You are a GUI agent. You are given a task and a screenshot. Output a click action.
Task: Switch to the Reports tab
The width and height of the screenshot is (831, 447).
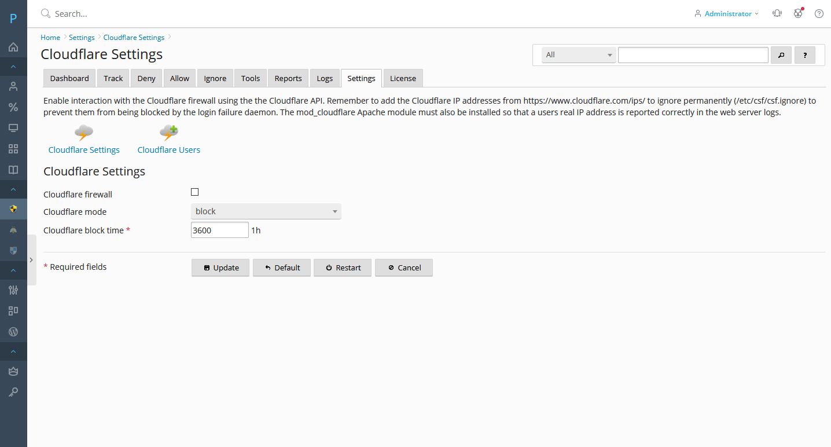(x=288, y=78)
